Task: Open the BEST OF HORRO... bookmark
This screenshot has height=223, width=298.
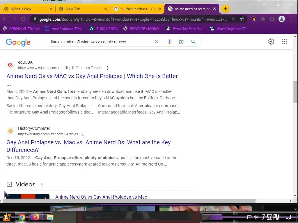Action: click(142, 29)
